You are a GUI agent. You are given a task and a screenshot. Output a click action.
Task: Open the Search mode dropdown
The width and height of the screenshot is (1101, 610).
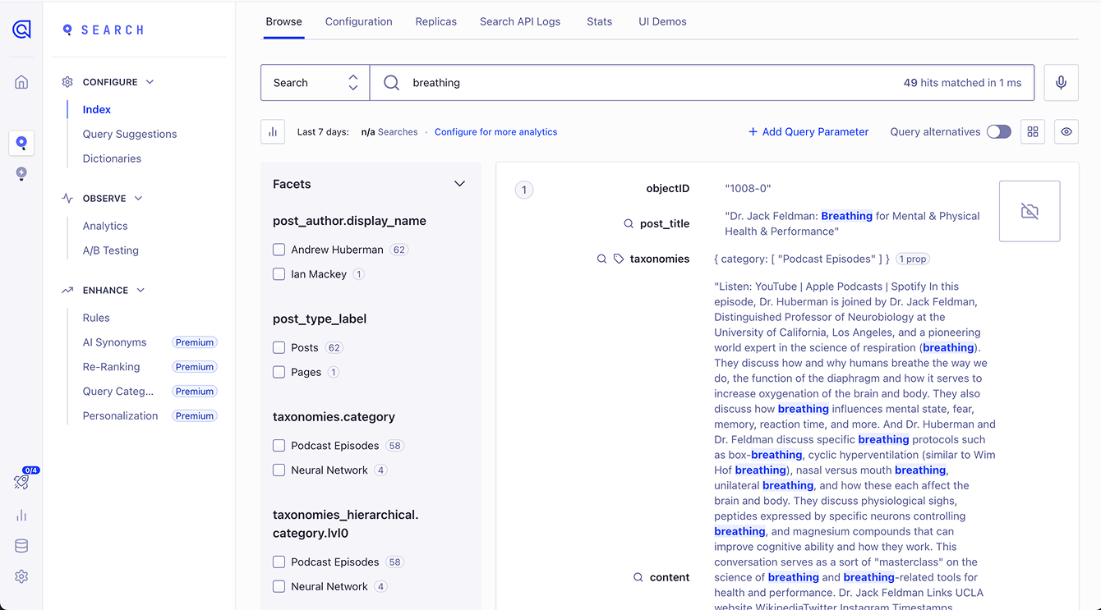pyautogui.click(x=316, y=83)
